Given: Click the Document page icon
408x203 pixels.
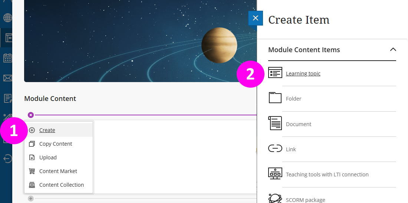Looking at the screenshot, I should (x=275, y=123).
